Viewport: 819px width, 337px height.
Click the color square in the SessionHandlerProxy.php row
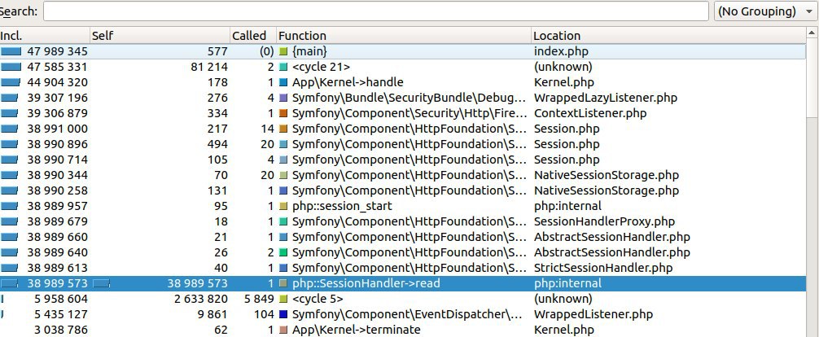283,221
